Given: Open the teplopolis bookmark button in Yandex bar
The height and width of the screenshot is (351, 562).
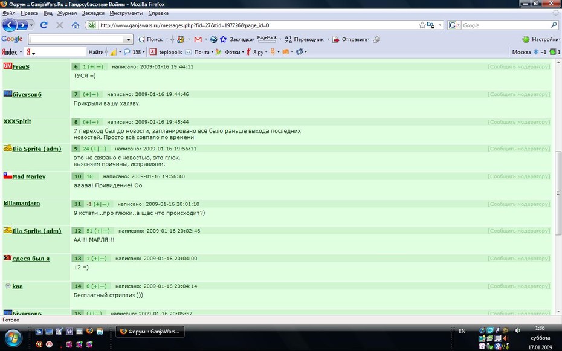Looking at the screenshot, I should [x=166, y=52].
